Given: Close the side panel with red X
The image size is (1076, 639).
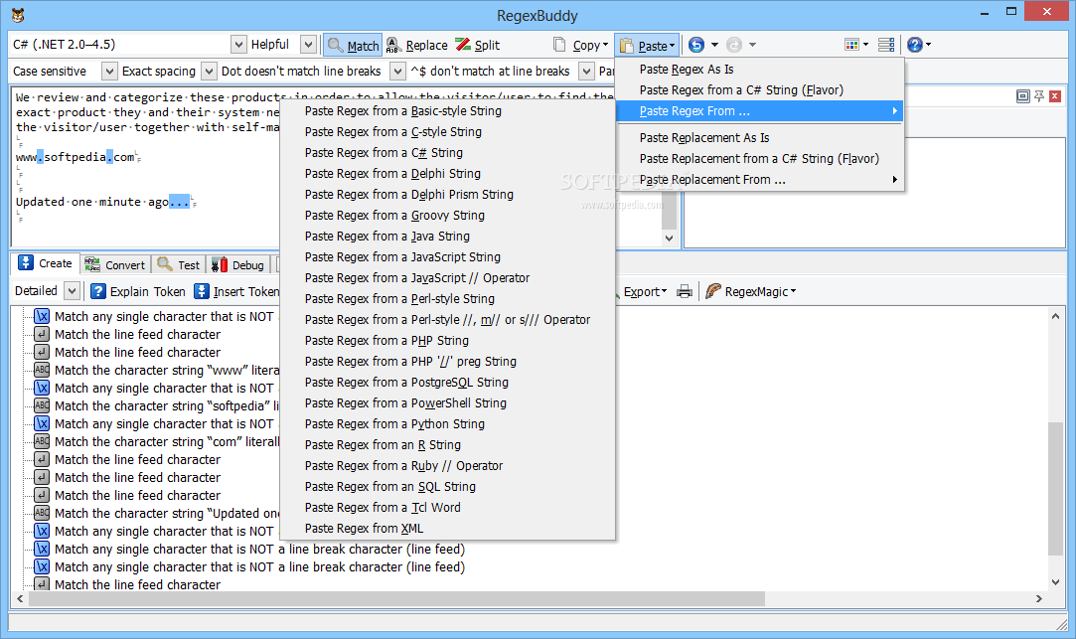Looking at the screenshot, I should (1055, 96).
